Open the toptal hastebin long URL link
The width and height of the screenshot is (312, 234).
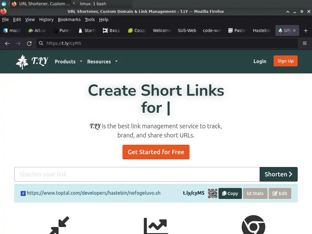tap(94, 193)
